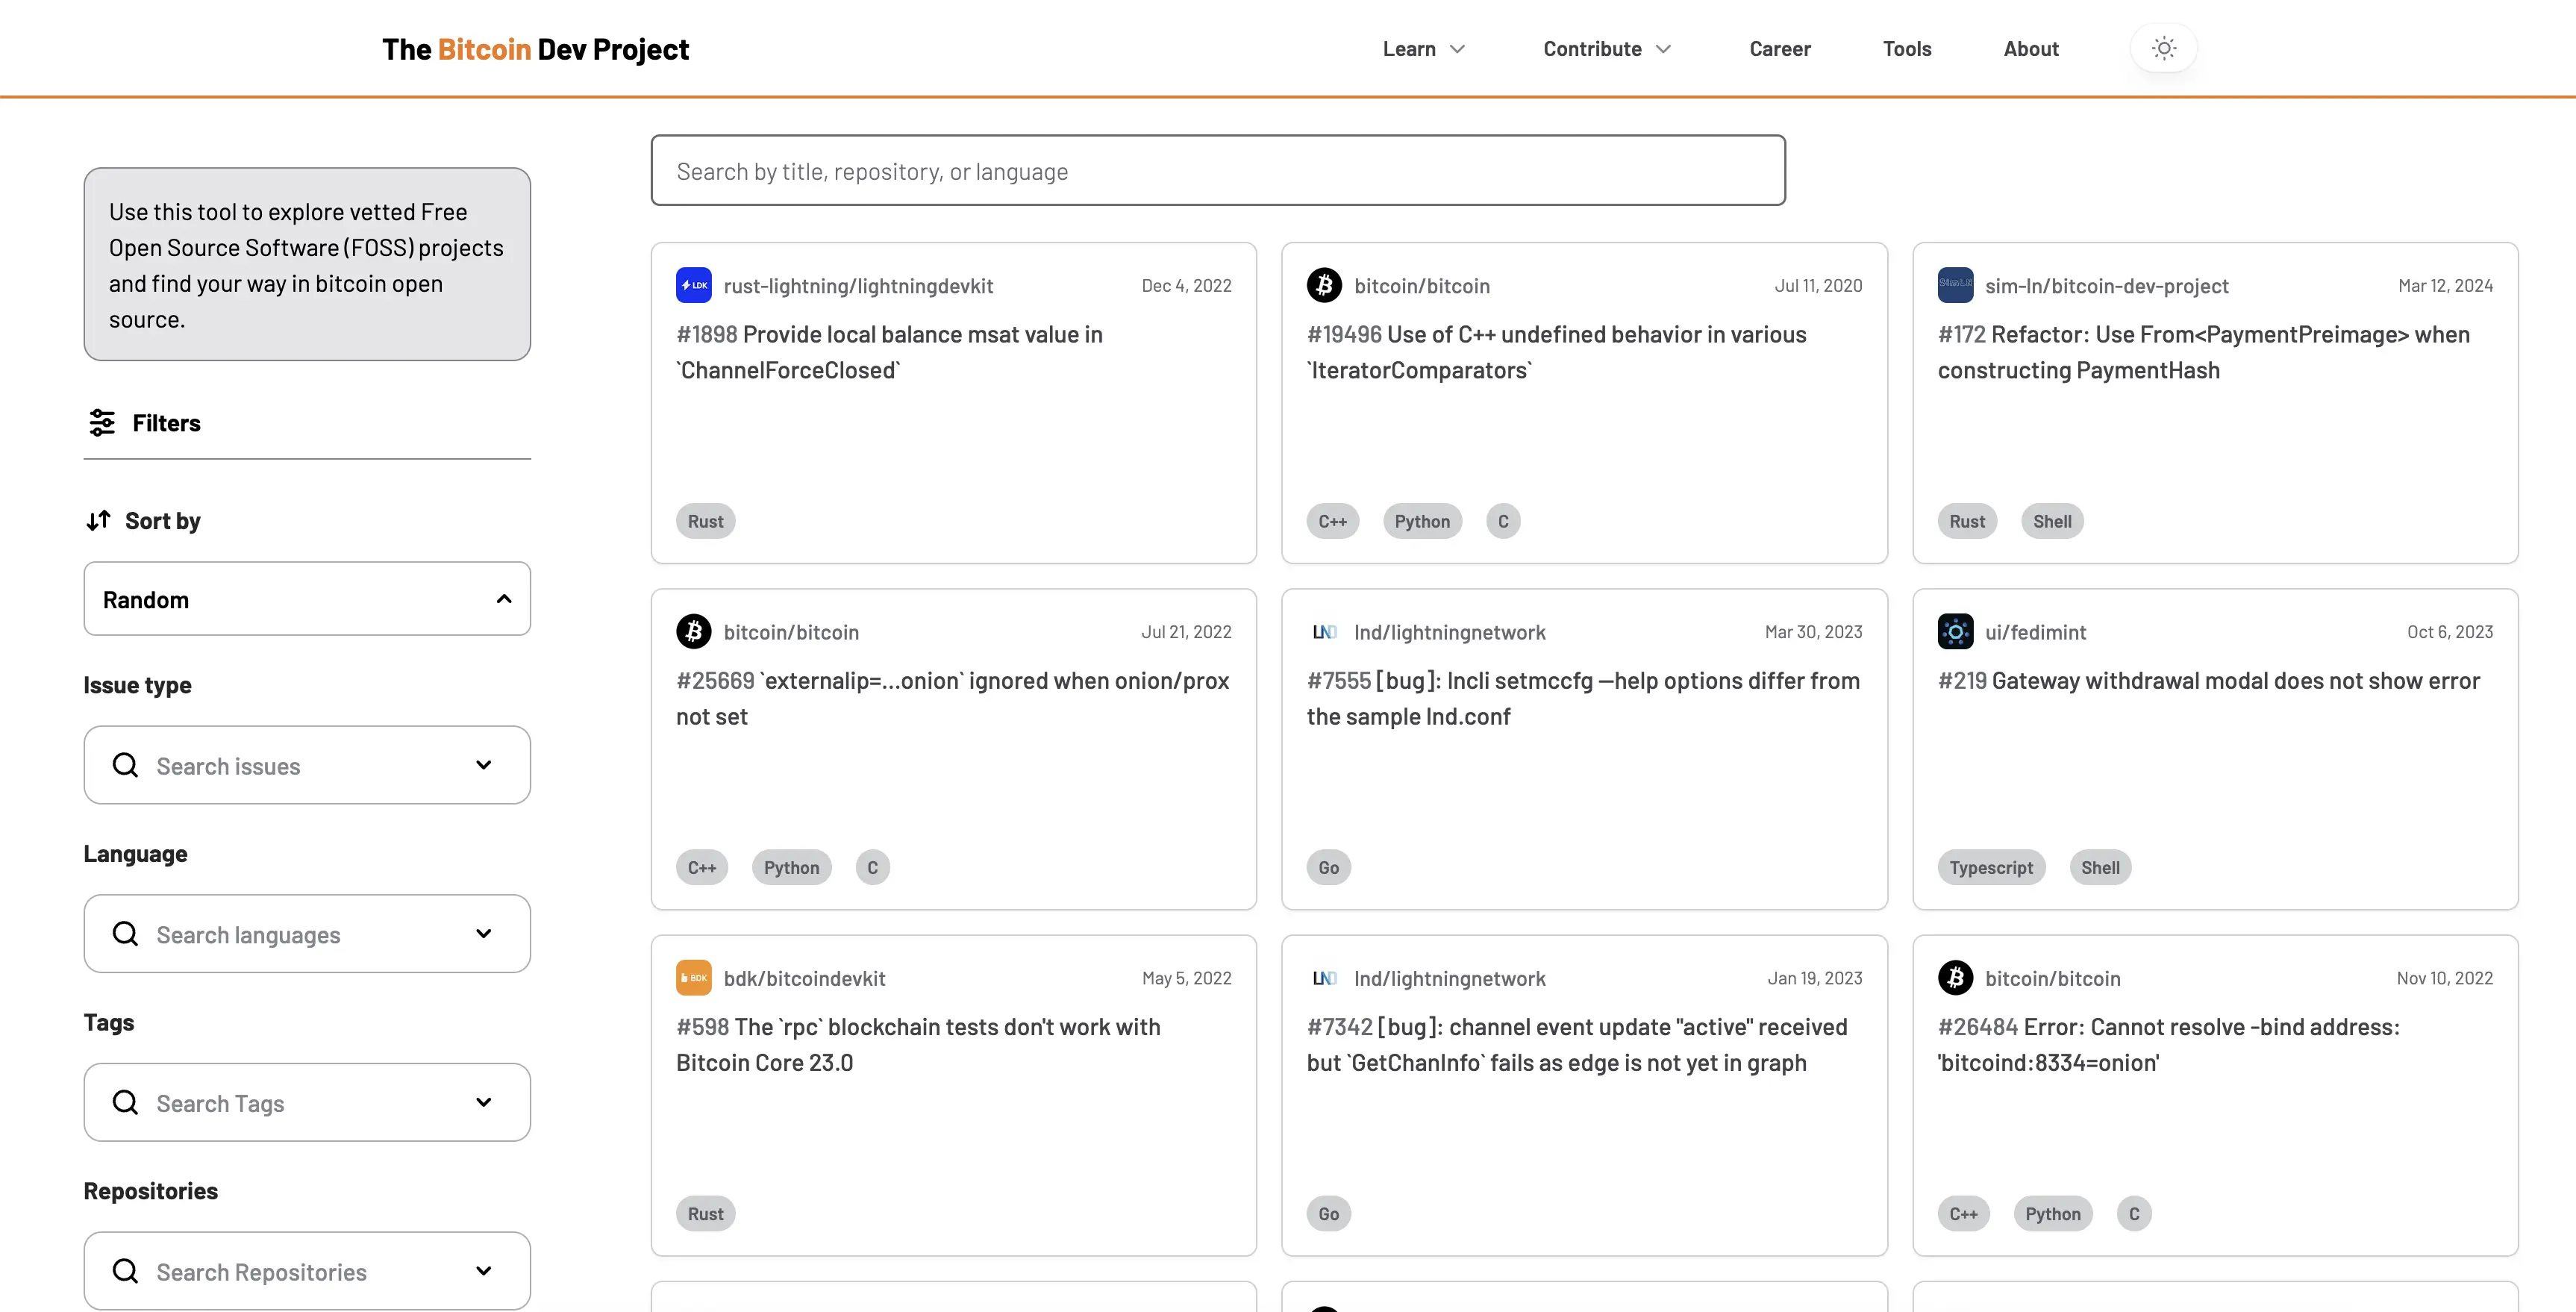Open the Search Tags dropdown
The height and width of the screenshot is (1312, 2576).
point(483,1102)
